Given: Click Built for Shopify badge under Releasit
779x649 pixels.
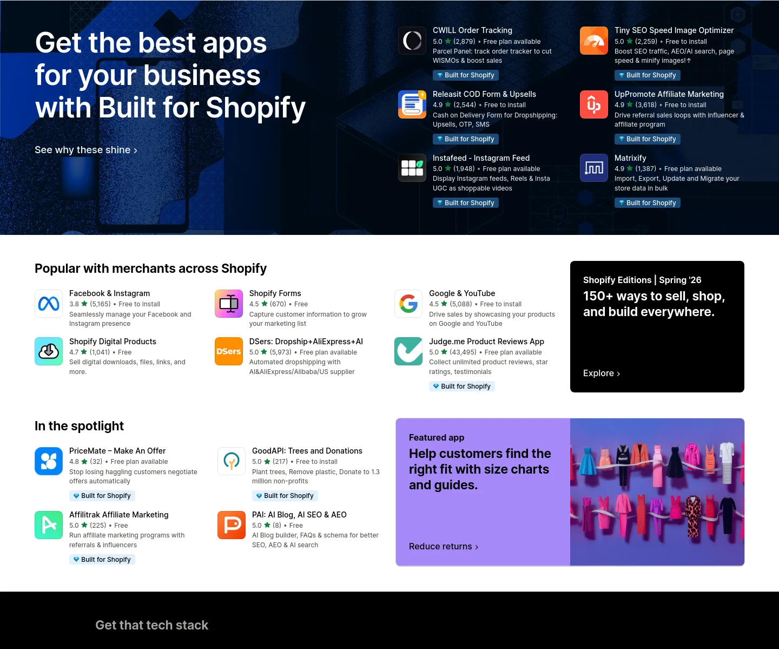Looking at the screenshot, I should (465, 139).
